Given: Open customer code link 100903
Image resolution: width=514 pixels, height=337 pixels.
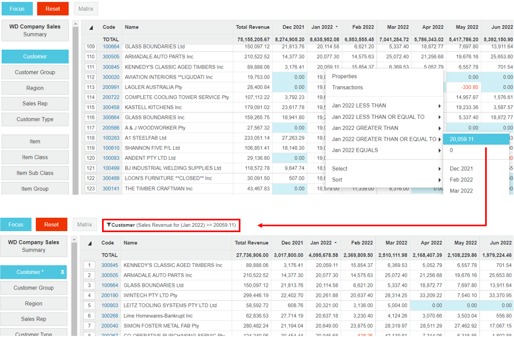Looking at the screenshot, I should pyautogui.click(x=110, y=305).
